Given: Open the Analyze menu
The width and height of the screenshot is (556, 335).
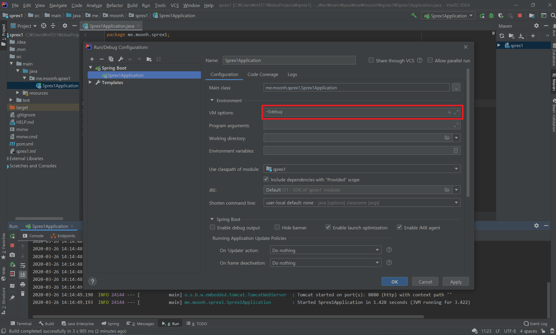Looking at the screenshot, I should coord(94,5).
